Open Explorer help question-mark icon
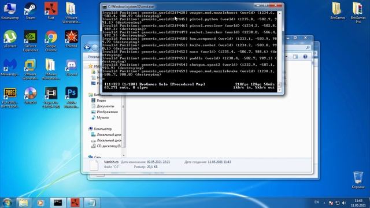Image resolution: width=370 pixels, height=208 pixels. tap(305, 57)
